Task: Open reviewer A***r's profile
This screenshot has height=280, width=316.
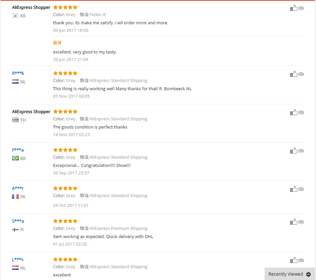Action: (18, 188)
